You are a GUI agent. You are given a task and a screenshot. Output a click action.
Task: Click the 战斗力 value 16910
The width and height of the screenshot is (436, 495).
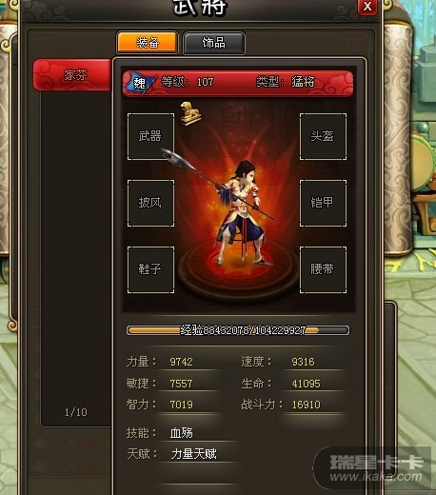tap(307, 405)
